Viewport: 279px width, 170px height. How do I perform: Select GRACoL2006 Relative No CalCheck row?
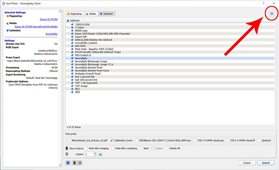pyautogui.click(x=170, y=40)
